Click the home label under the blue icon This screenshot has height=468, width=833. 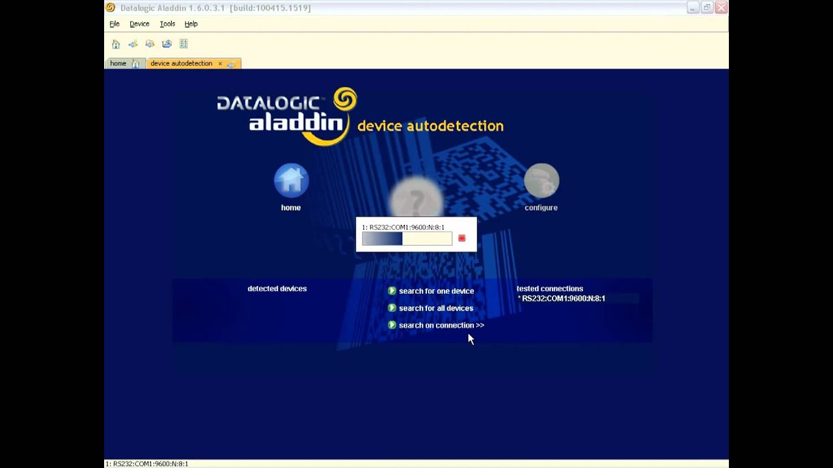pyautogui.click(x=291, y=208)
